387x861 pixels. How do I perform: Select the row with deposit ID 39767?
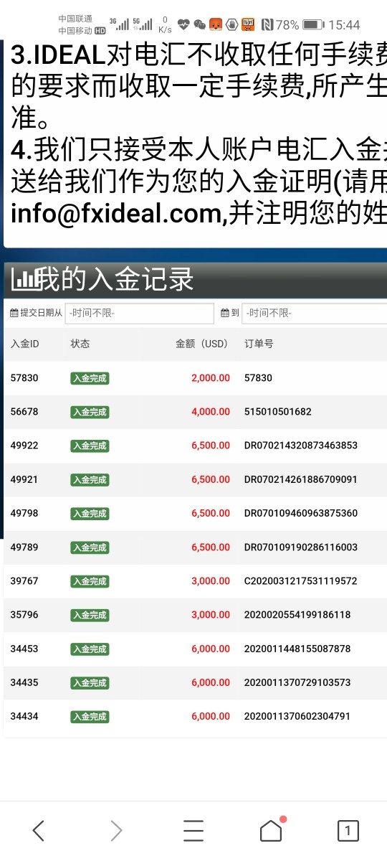(x=195, y=581)
